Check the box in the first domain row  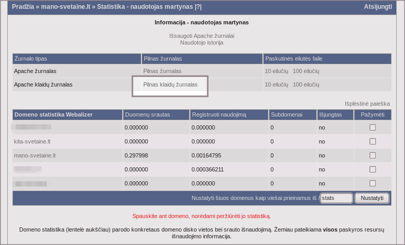click(372, 127)
